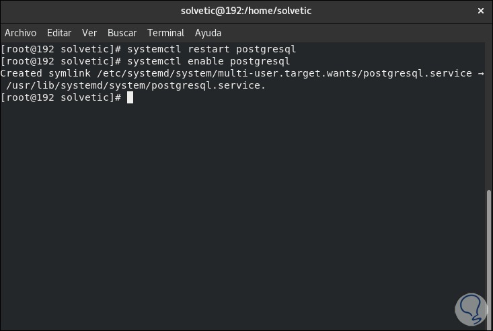Screen dimensions: 493x331
Task: Expand the Ver menu
Action: 89,33
